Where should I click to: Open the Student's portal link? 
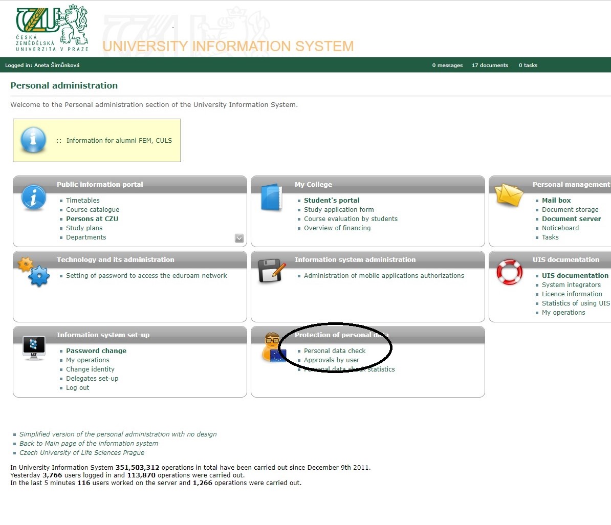click(332, 201)
